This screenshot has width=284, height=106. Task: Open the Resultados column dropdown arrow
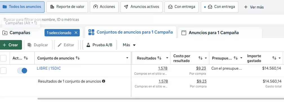tap(167, 58)
